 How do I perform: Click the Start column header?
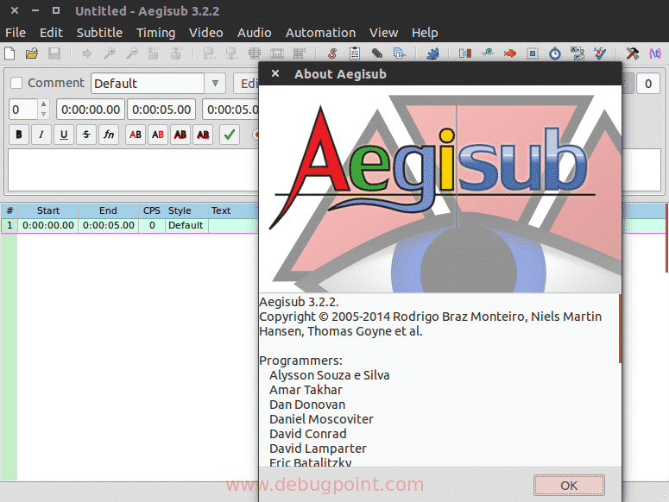47,210
